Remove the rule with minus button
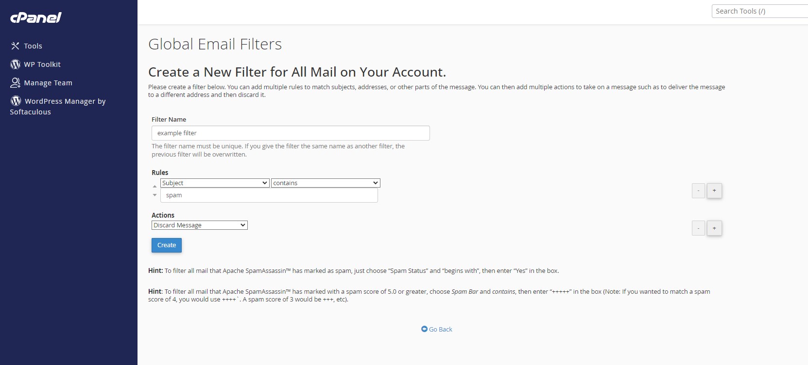Image resolution: width=808 pixels, height=365 pixels. coord(698,190)
